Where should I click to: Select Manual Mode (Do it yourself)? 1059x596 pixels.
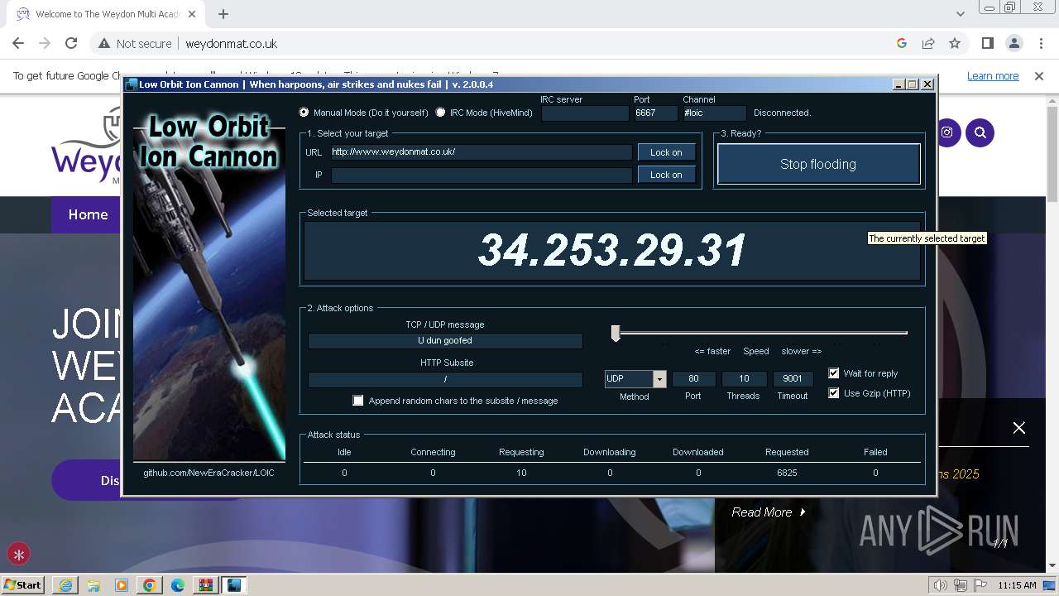pos(304,113)
